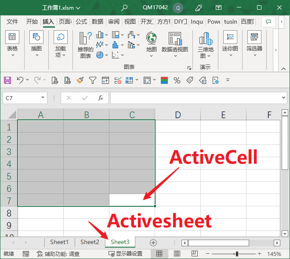
Task: Open 显示器设置 display settings
Action: [125, 254]
